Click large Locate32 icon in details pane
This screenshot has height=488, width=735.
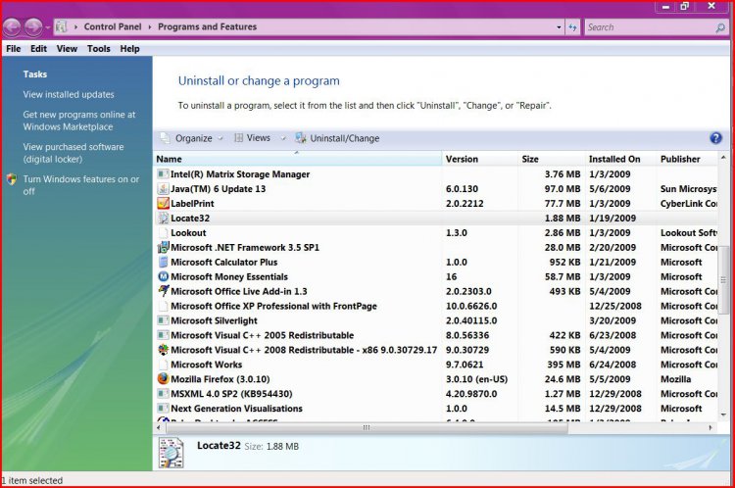click(x=171, y=453)
